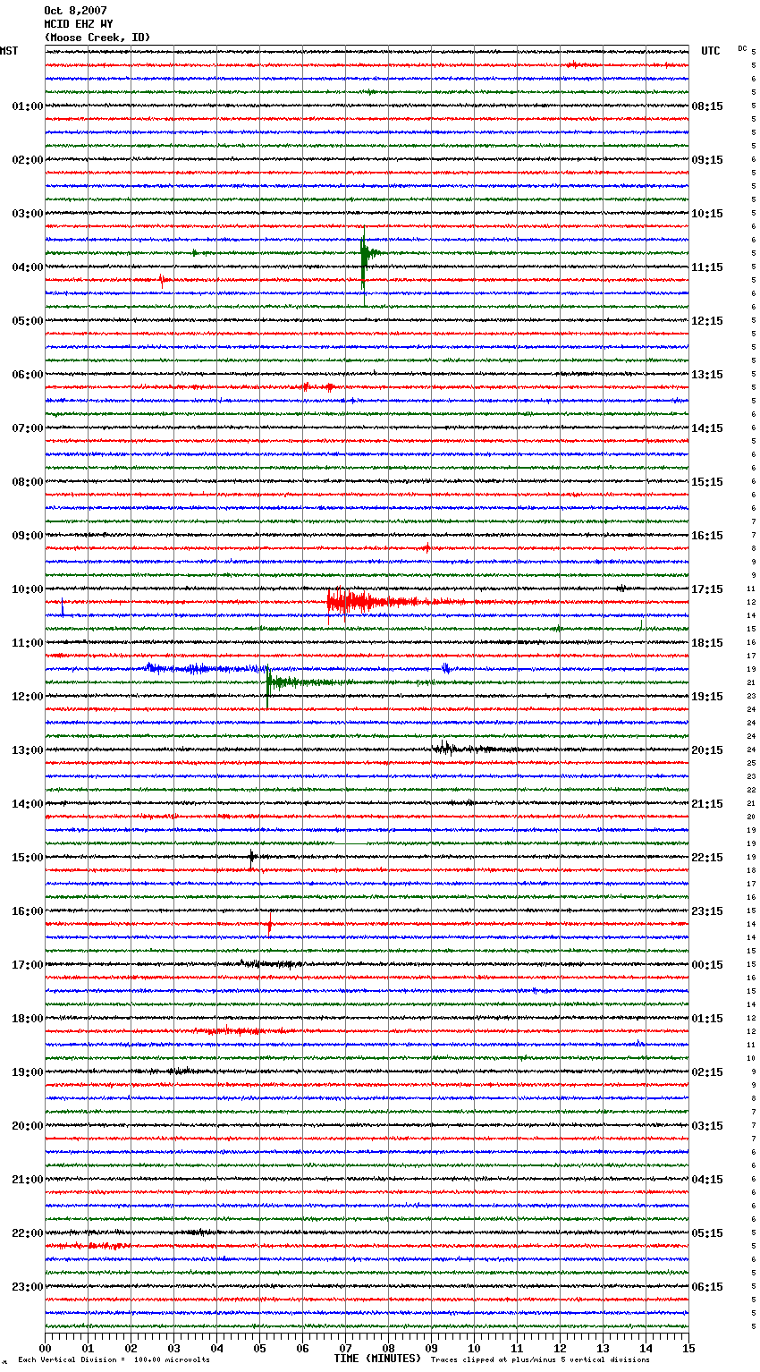Select the '15' minute tick on time axis
This screenshot has height=1372, width=760.
[688, 1348]
